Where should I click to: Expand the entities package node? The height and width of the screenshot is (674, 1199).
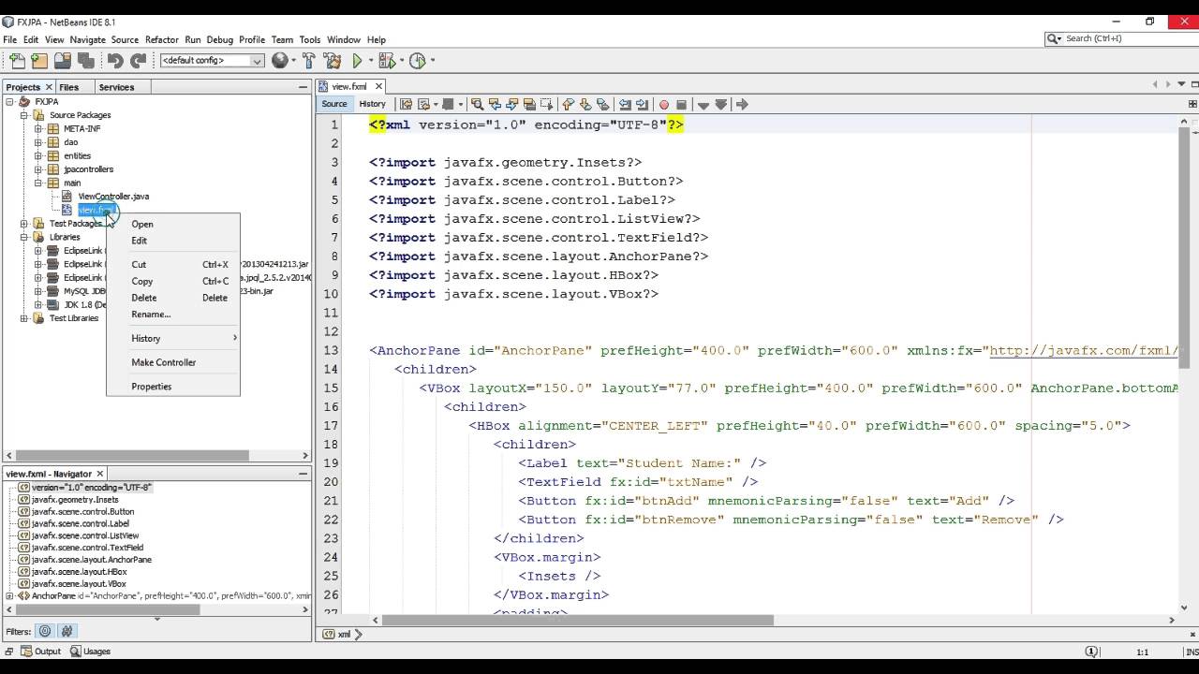(x=38, y=156)
